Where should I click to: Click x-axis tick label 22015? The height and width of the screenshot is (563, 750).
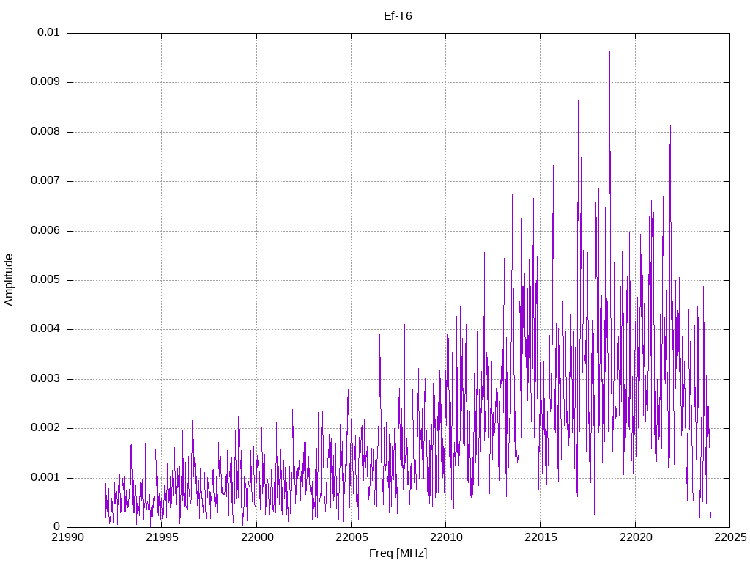(541, 537)
